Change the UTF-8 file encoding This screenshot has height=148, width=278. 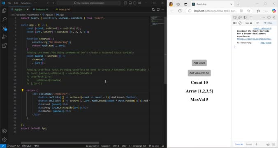[116, 146]
